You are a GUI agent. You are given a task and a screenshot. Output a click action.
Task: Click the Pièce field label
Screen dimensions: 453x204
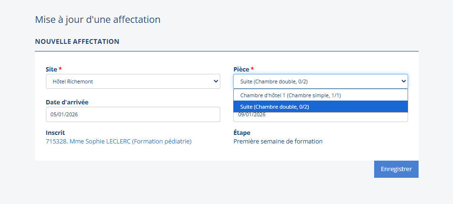pyautogui.click(x=241, y=69)
